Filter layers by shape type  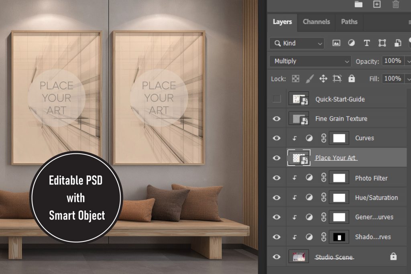[382, 43]
